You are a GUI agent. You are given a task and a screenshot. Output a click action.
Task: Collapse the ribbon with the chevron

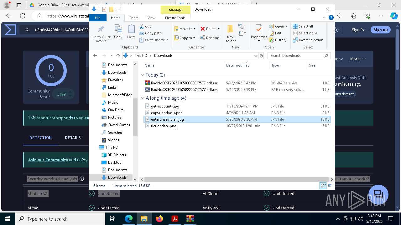pos(324,18)
